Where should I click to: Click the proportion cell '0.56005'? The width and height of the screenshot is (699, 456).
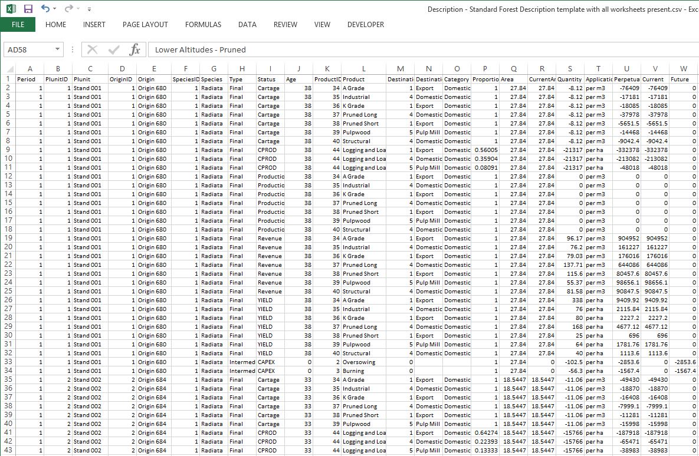[x=485, y=150]
